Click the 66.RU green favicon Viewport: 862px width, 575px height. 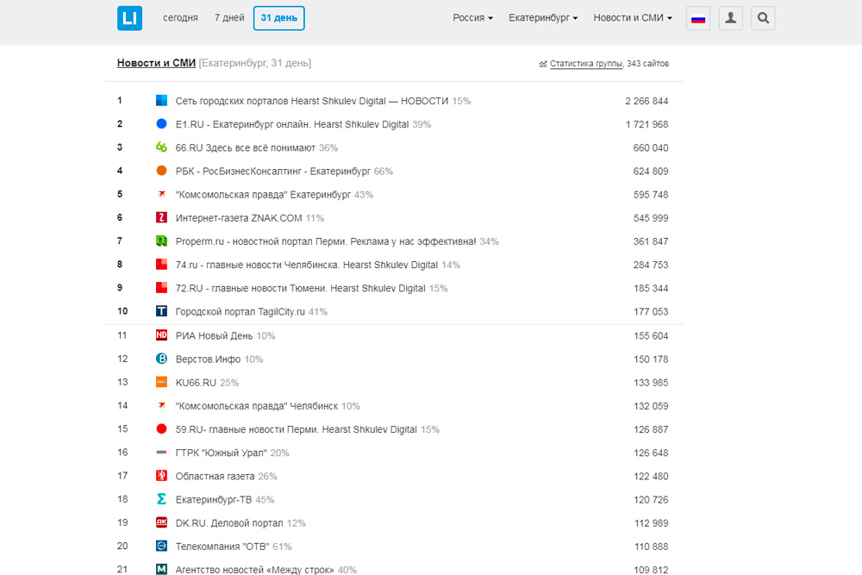click(x=161, y=147)
